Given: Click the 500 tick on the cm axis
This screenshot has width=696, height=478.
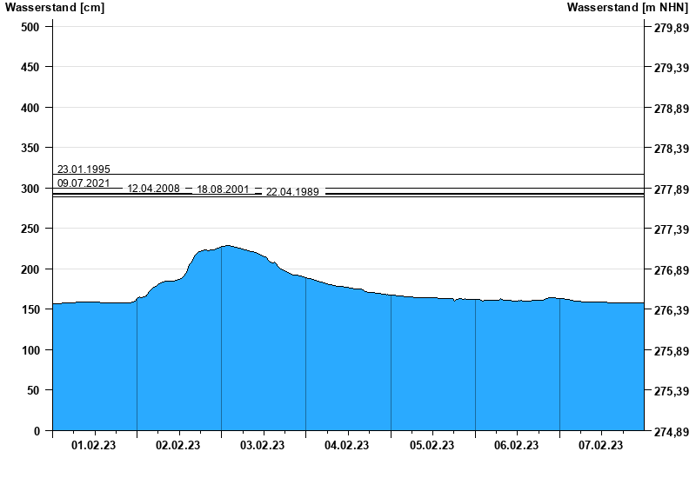Looking at the screenshot, I should 30,27.
